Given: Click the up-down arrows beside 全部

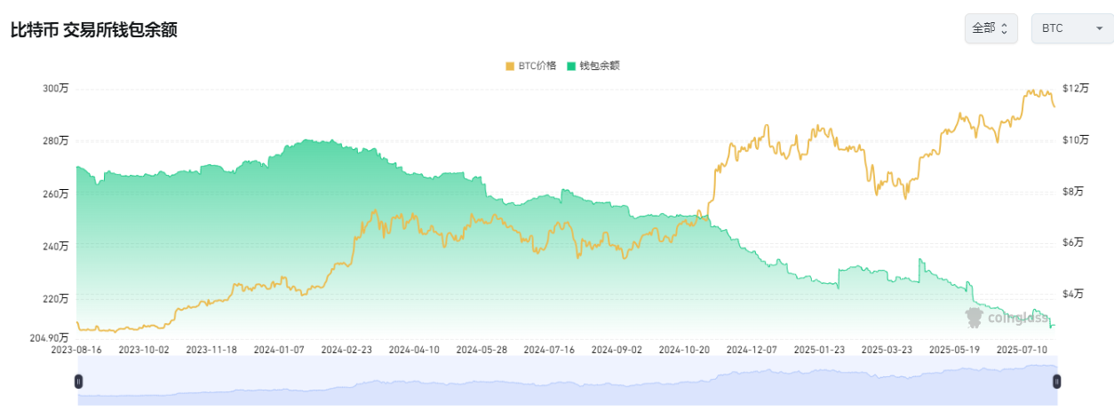Looking at the screenshot, I should click(x=1004, y=29).
